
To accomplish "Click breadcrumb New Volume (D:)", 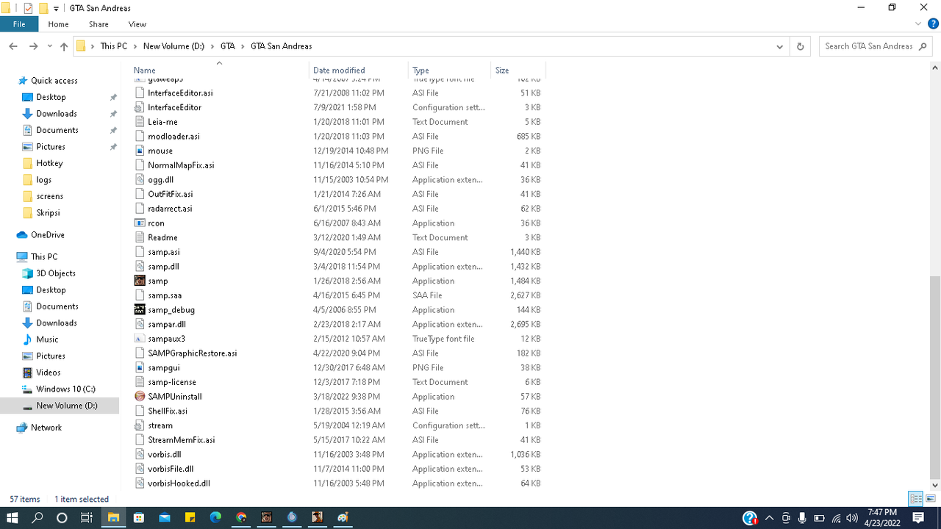I will click(x=173, y=46).
